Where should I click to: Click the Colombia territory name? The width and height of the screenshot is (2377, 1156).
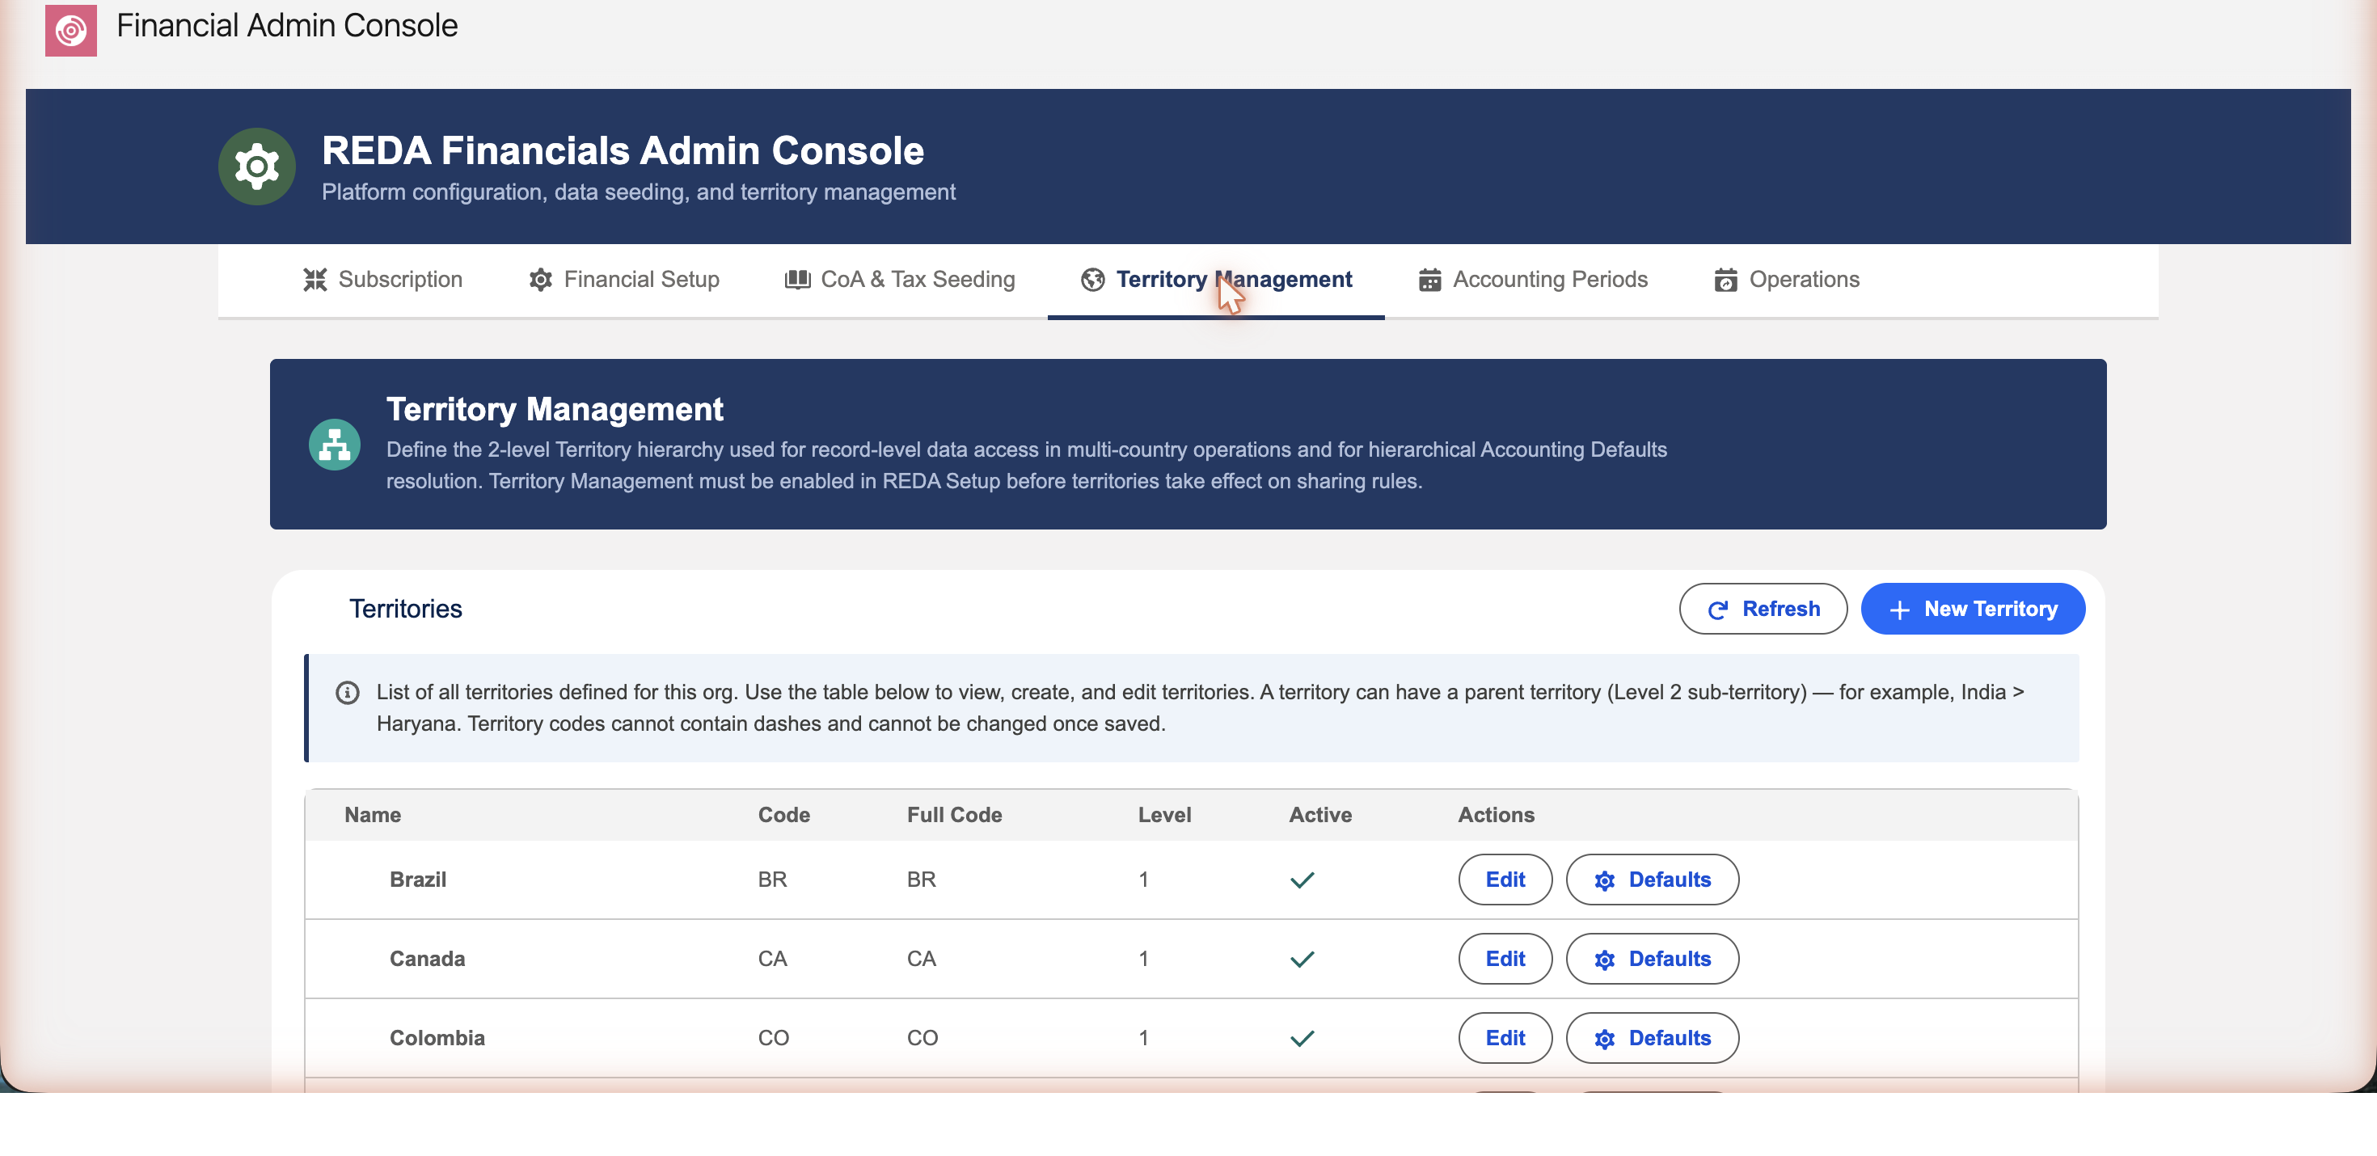(437, 1039)
